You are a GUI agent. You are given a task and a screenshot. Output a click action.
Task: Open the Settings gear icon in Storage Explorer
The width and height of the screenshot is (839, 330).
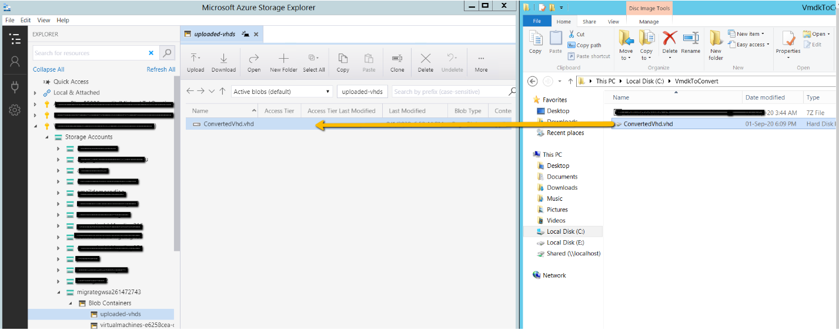(15, 110)
